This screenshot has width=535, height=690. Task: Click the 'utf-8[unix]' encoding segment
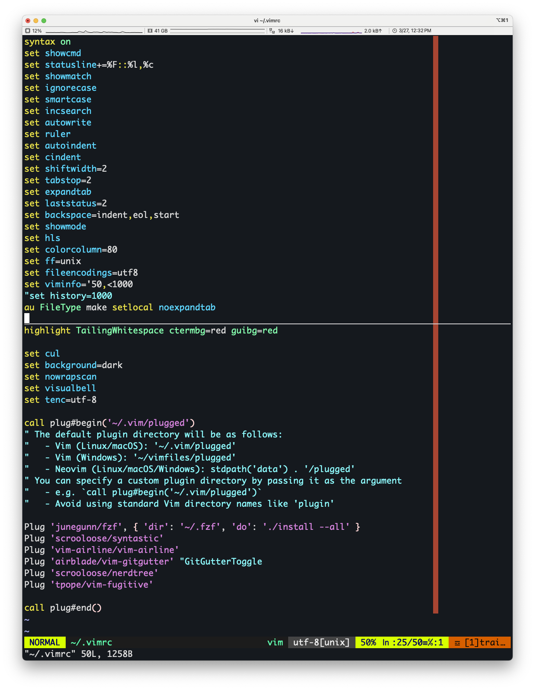(321, 642)
